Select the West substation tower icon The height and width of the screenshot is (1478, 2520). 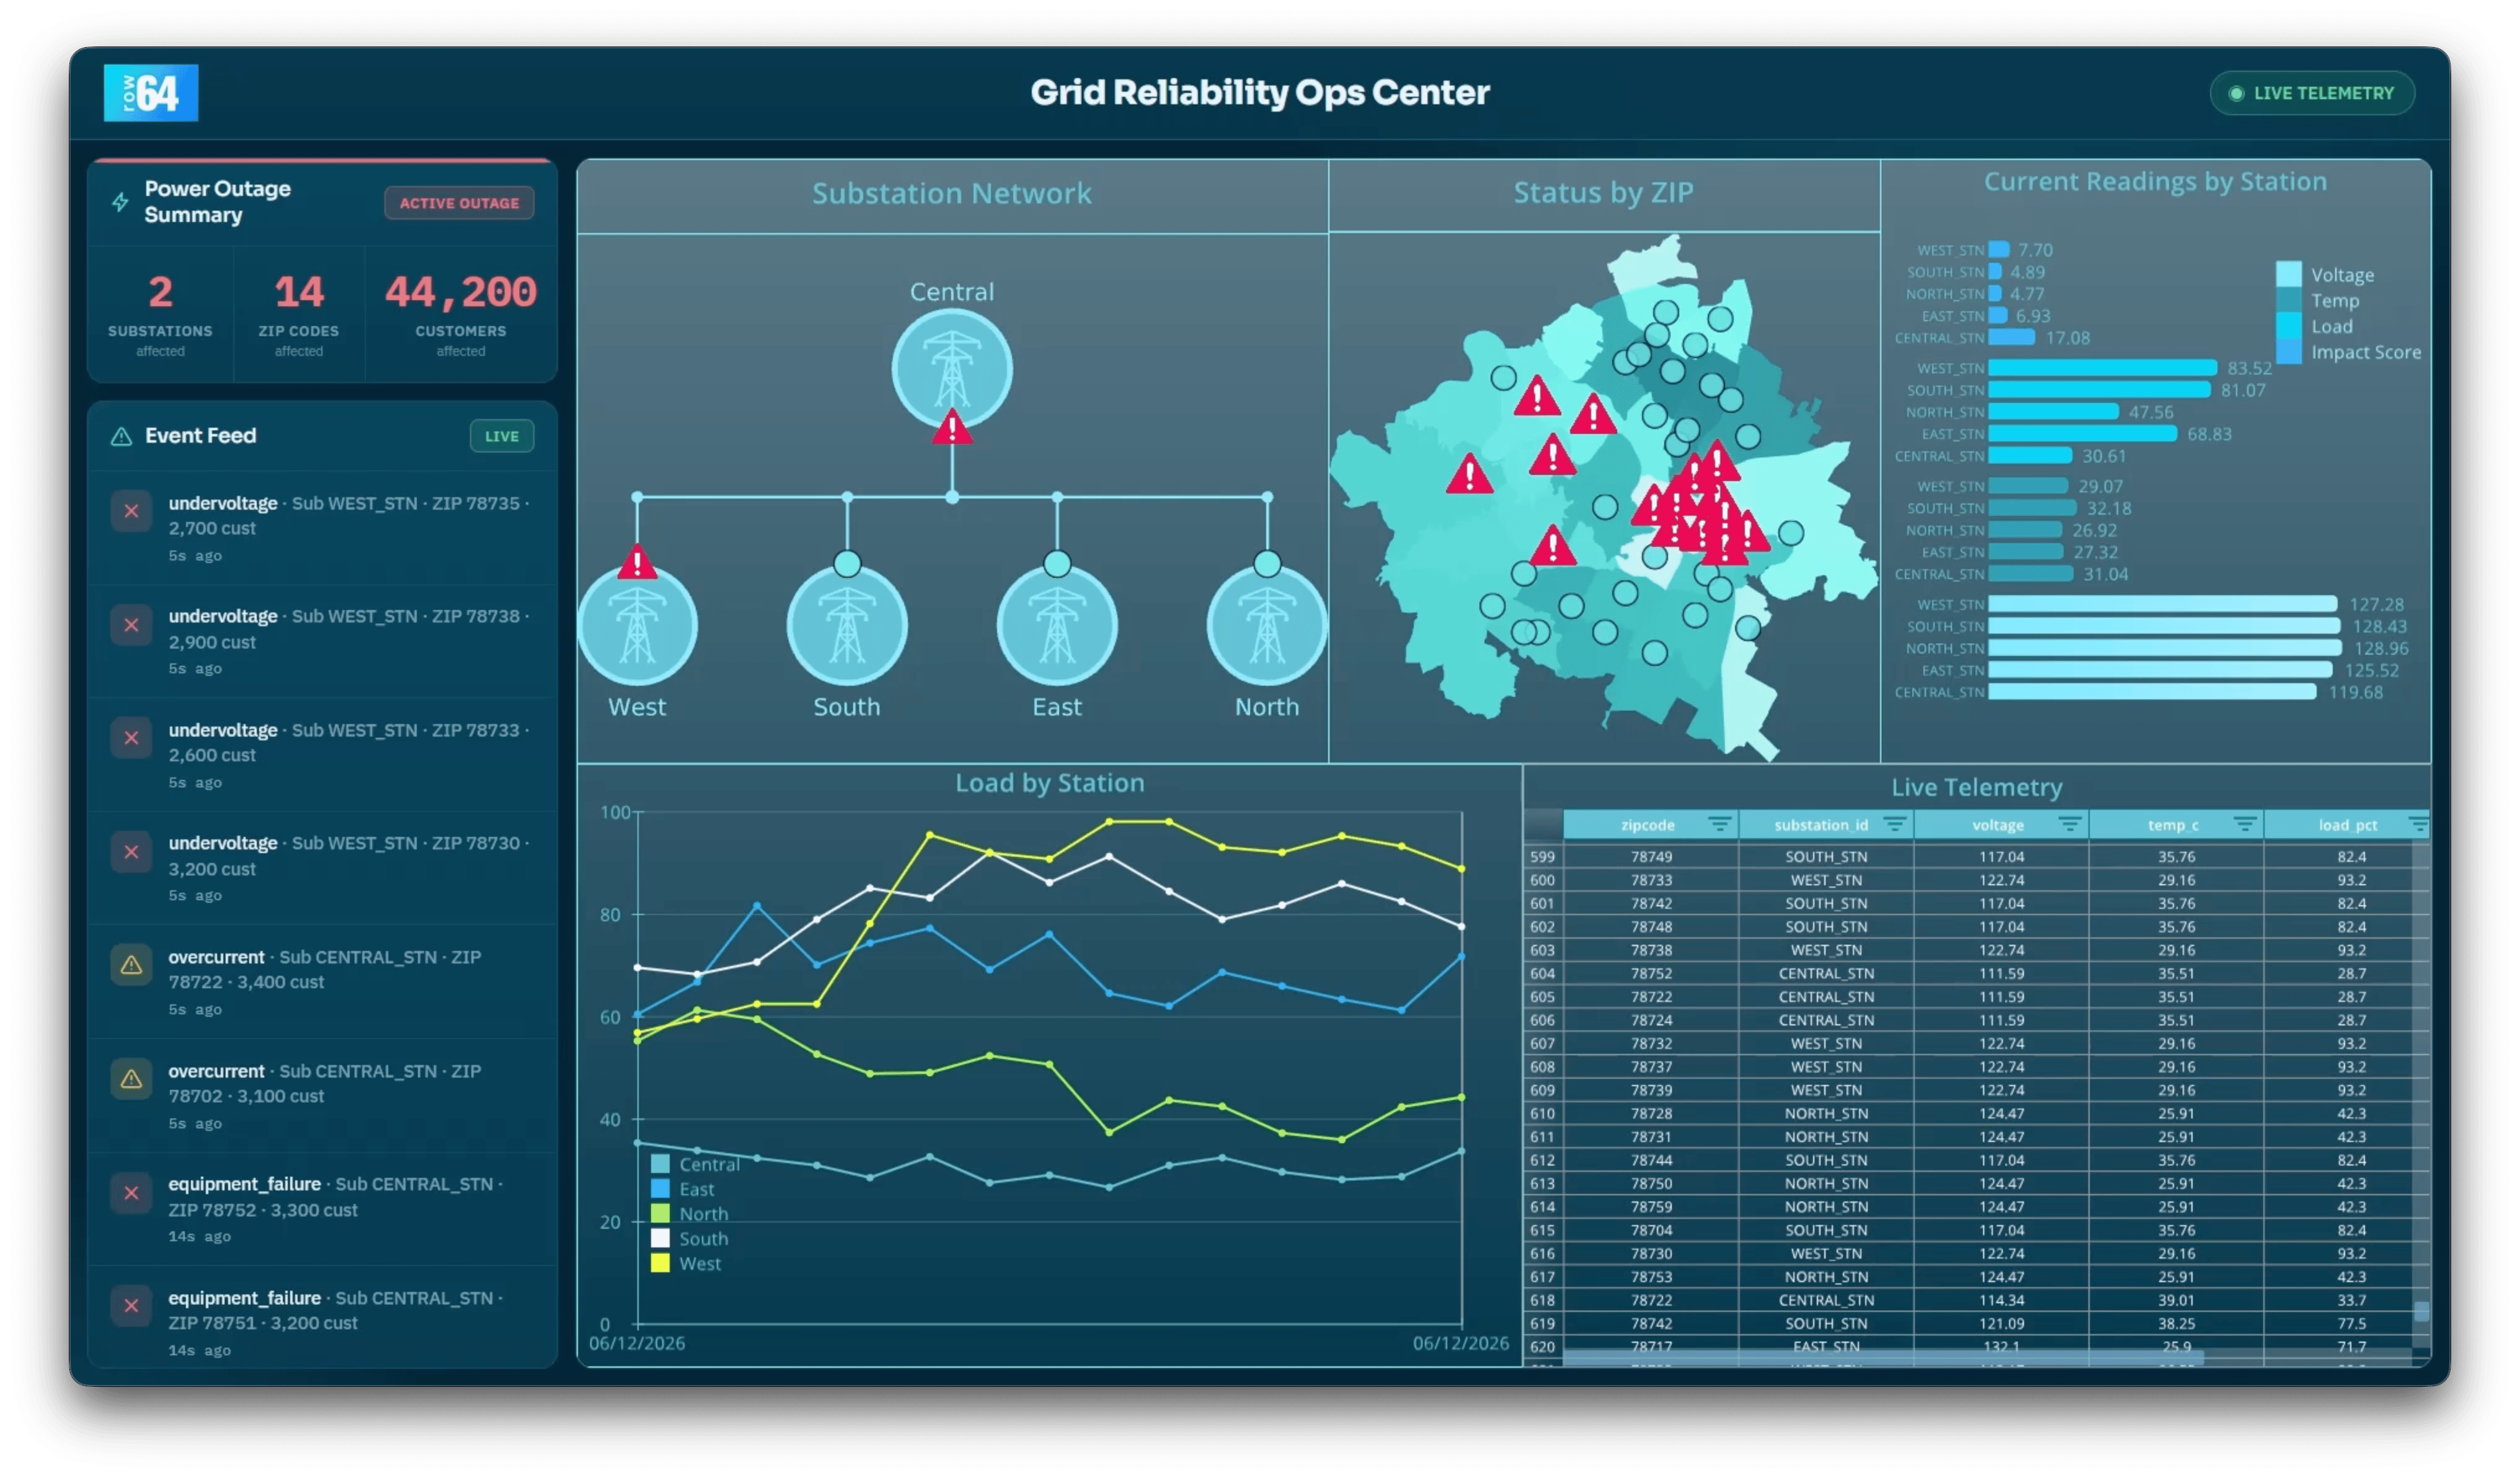click(637, 627)
